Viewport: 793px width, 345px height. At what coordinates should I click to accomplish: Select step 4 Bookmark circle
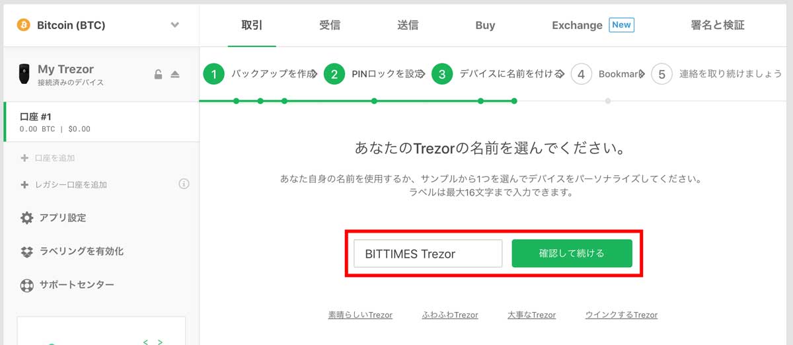pyautogui.click(x=581, y=74)
